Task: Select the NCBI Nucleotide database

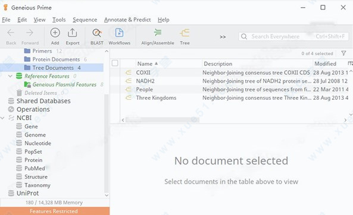Action: (x=38, y=143)
